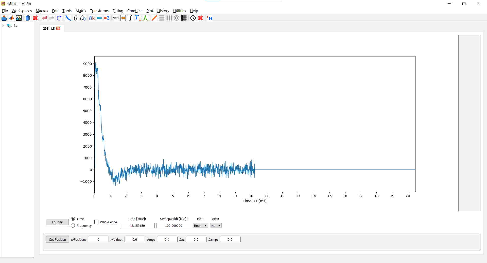The width and height of the screenshot is (487, 263).
Task: Click the red Delete workspace icon
Action: click(35, 18)
